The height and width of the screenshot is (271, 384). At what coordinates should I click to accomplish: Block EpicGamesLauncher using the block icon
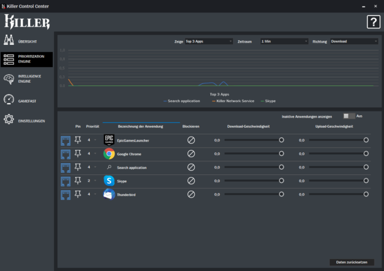(x=191, y=140)
